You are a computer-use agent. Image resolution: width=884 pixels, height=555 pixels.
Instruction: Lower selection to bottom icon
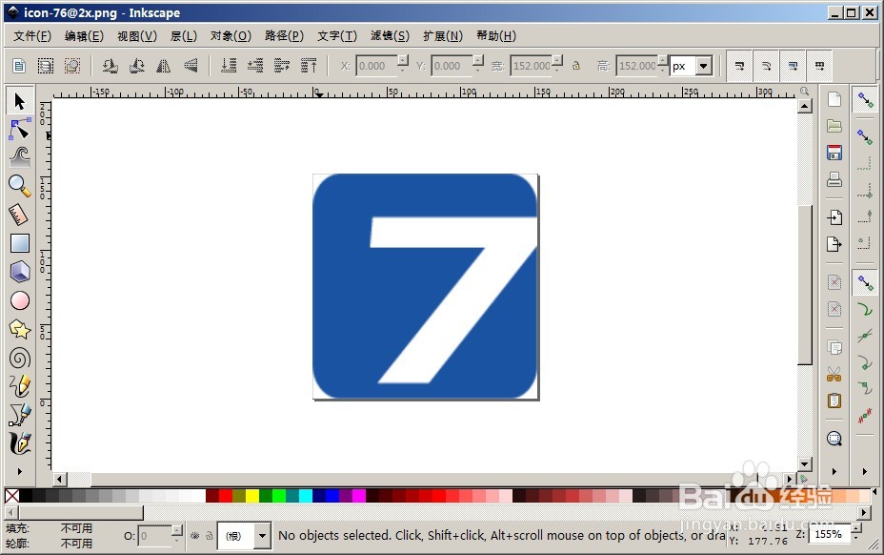[229, 66]
